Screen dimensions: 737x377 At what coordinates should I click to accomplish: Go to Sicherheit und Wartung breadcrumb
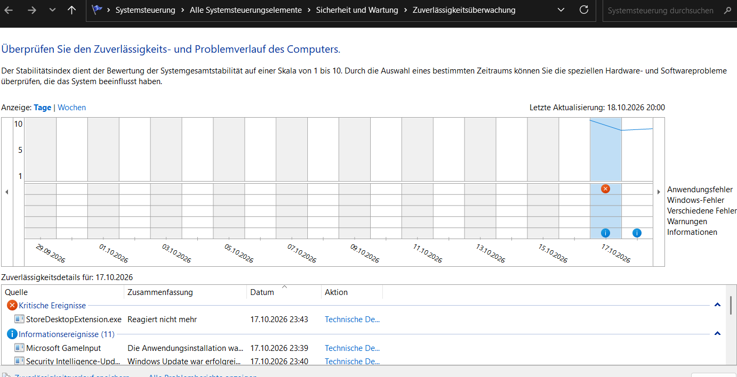357,10
